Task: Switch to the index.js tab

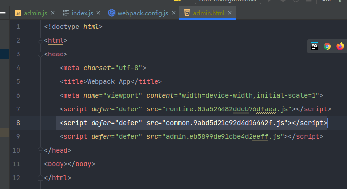Action: point(82,13)
